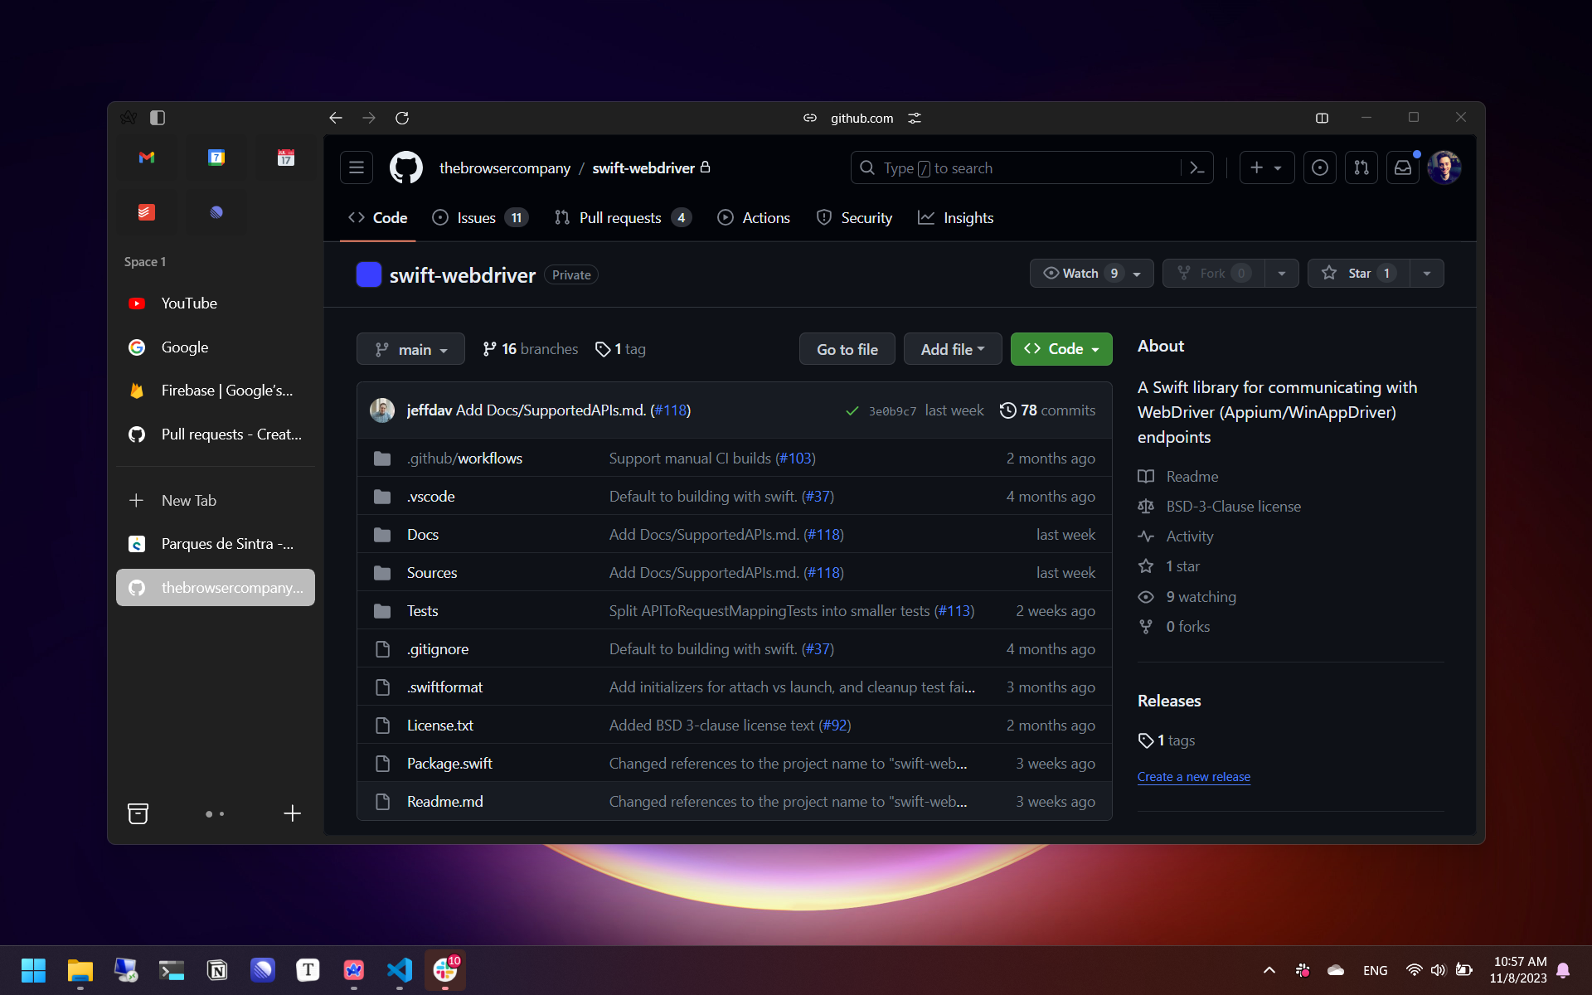Toggle Star on swift-webdriver repository
1592x995 pixels.
[x=1358, y=274]
